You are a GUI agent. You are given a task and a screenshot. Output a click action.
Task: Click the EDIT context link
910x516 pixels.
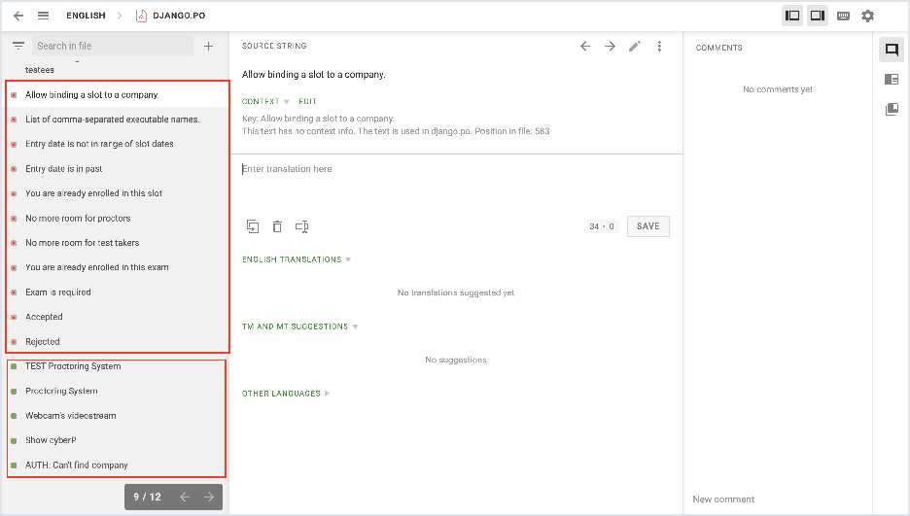pyautogui.click(x=307, y=101)
